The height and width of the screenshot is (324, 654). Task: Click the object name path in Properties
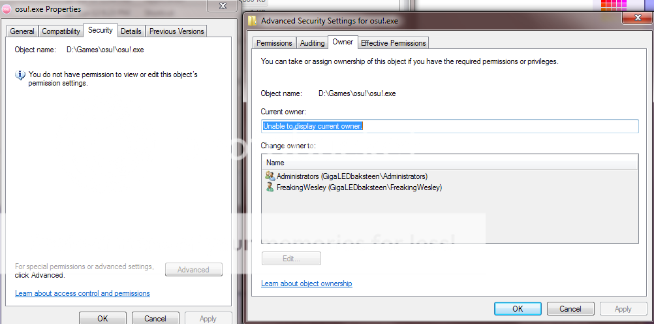coord(106,50)
